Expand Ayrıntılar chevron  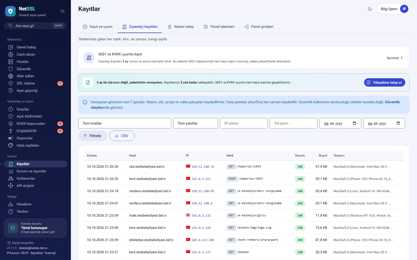tap(402, 58)
